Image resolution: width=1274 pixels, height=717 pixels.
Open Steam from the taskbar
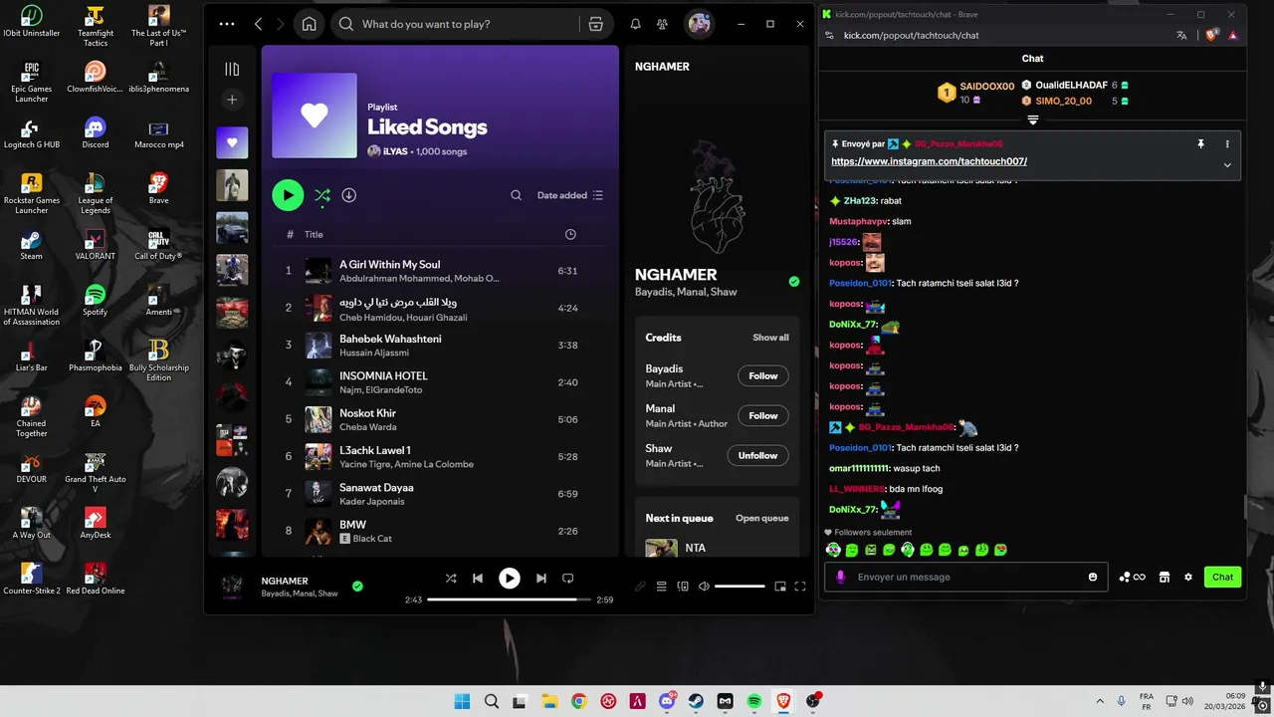click(x=696, y=702)
